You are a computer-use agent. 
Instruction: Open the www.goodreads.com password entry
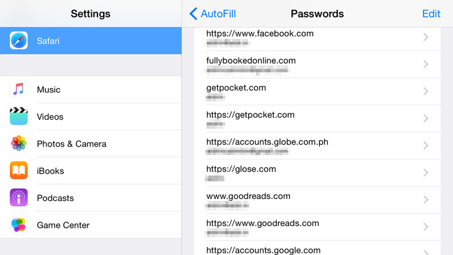[317, 200]
